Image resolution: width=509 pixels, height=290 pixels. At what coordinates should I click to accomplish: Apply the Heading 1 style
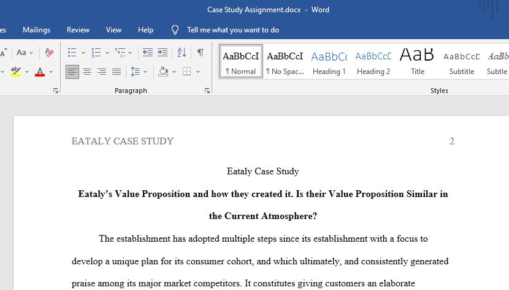click(x=329, y=61)
